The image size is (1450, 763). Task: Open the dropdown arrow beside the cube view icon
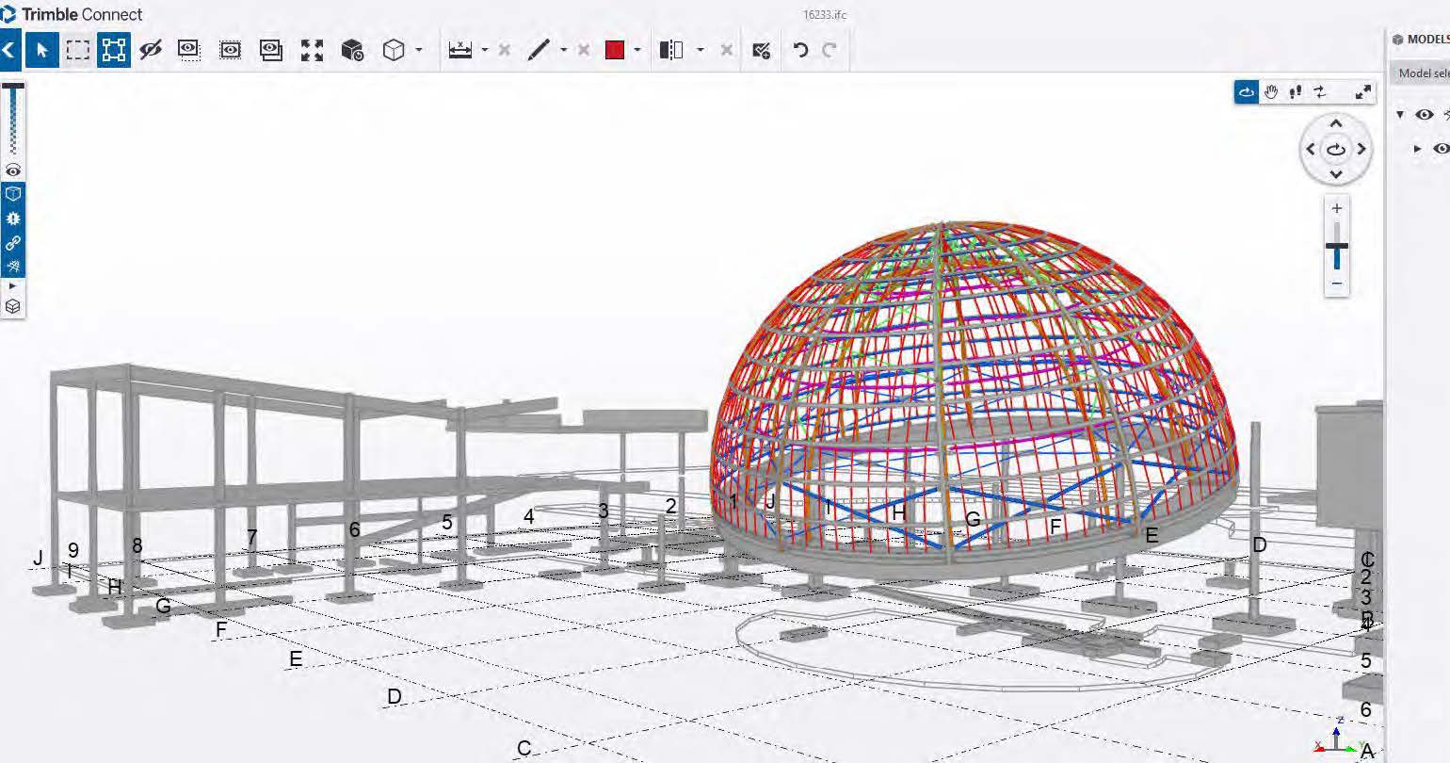419,51
